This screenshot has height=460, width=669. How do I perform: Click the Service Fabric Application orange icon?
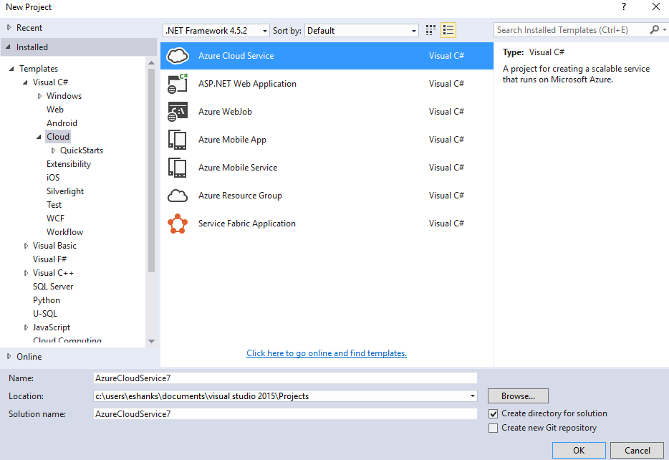click(178, 224)
